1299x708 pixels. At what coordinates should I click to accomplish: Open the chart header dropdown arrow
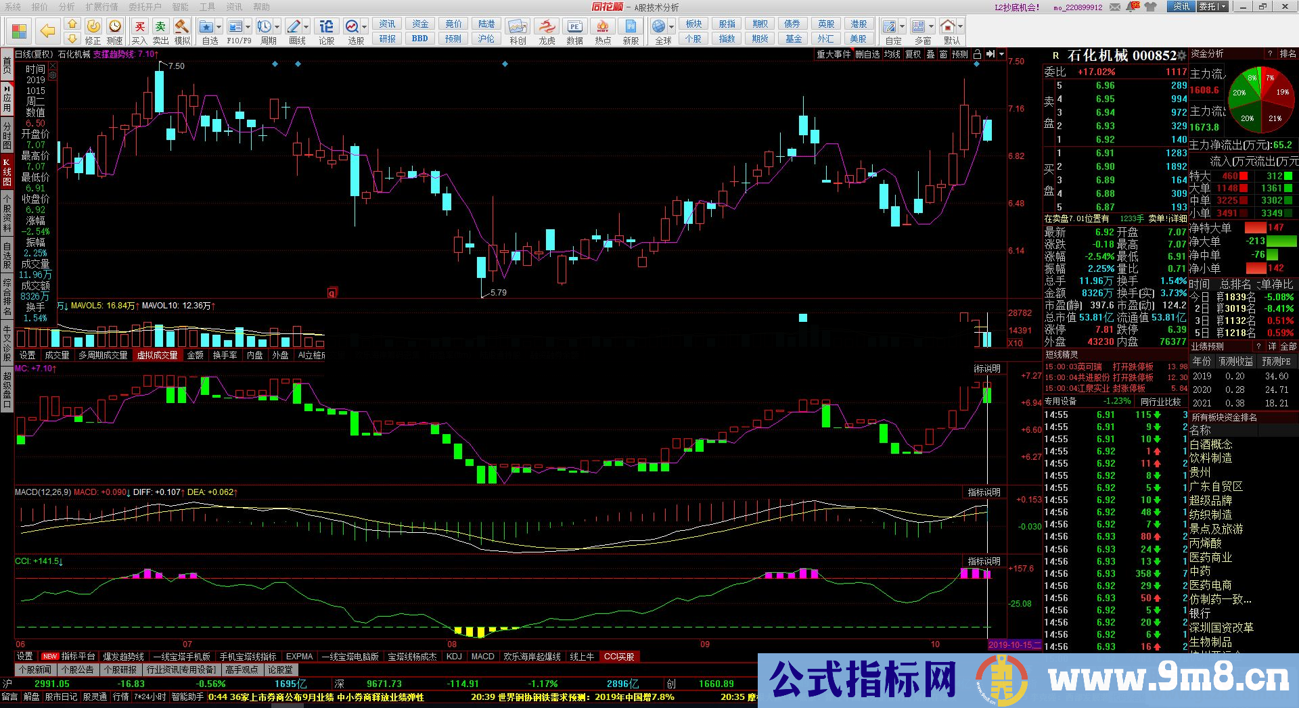pos(1002,54)
